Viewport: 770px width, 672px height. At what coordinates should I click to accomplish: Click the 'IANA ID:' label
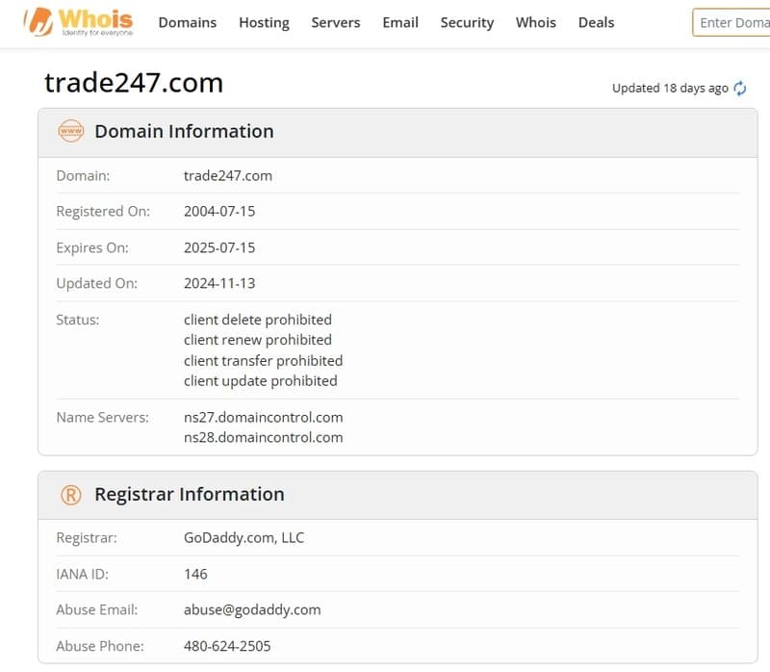(x=82, y=574)
